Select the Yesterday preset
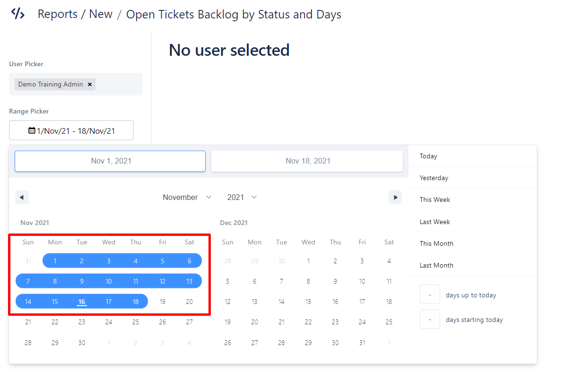Image resolution: width=572 pixels, height=381 pixels. 433,178
